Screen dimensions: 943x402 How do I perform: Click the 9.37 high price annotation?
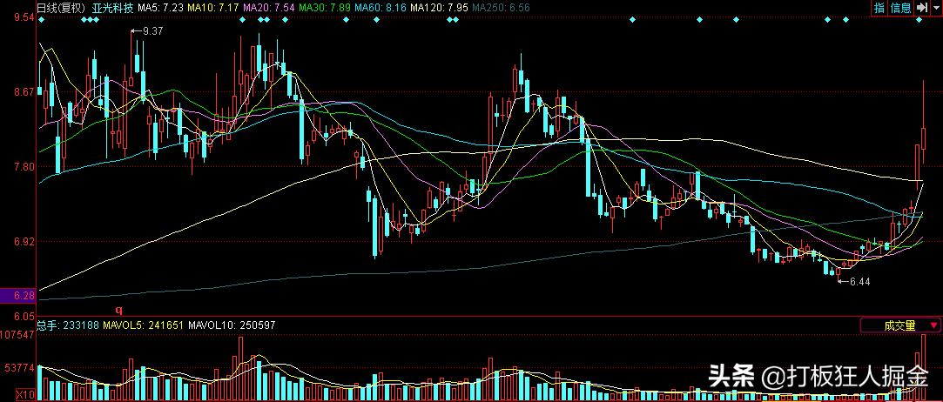click(148, 30)
